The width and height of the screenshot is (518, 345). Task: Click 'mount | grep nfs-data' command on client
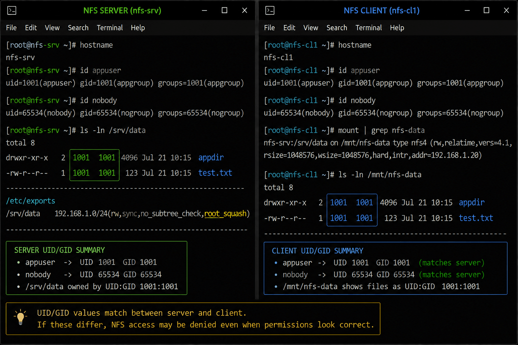point(381,130)
